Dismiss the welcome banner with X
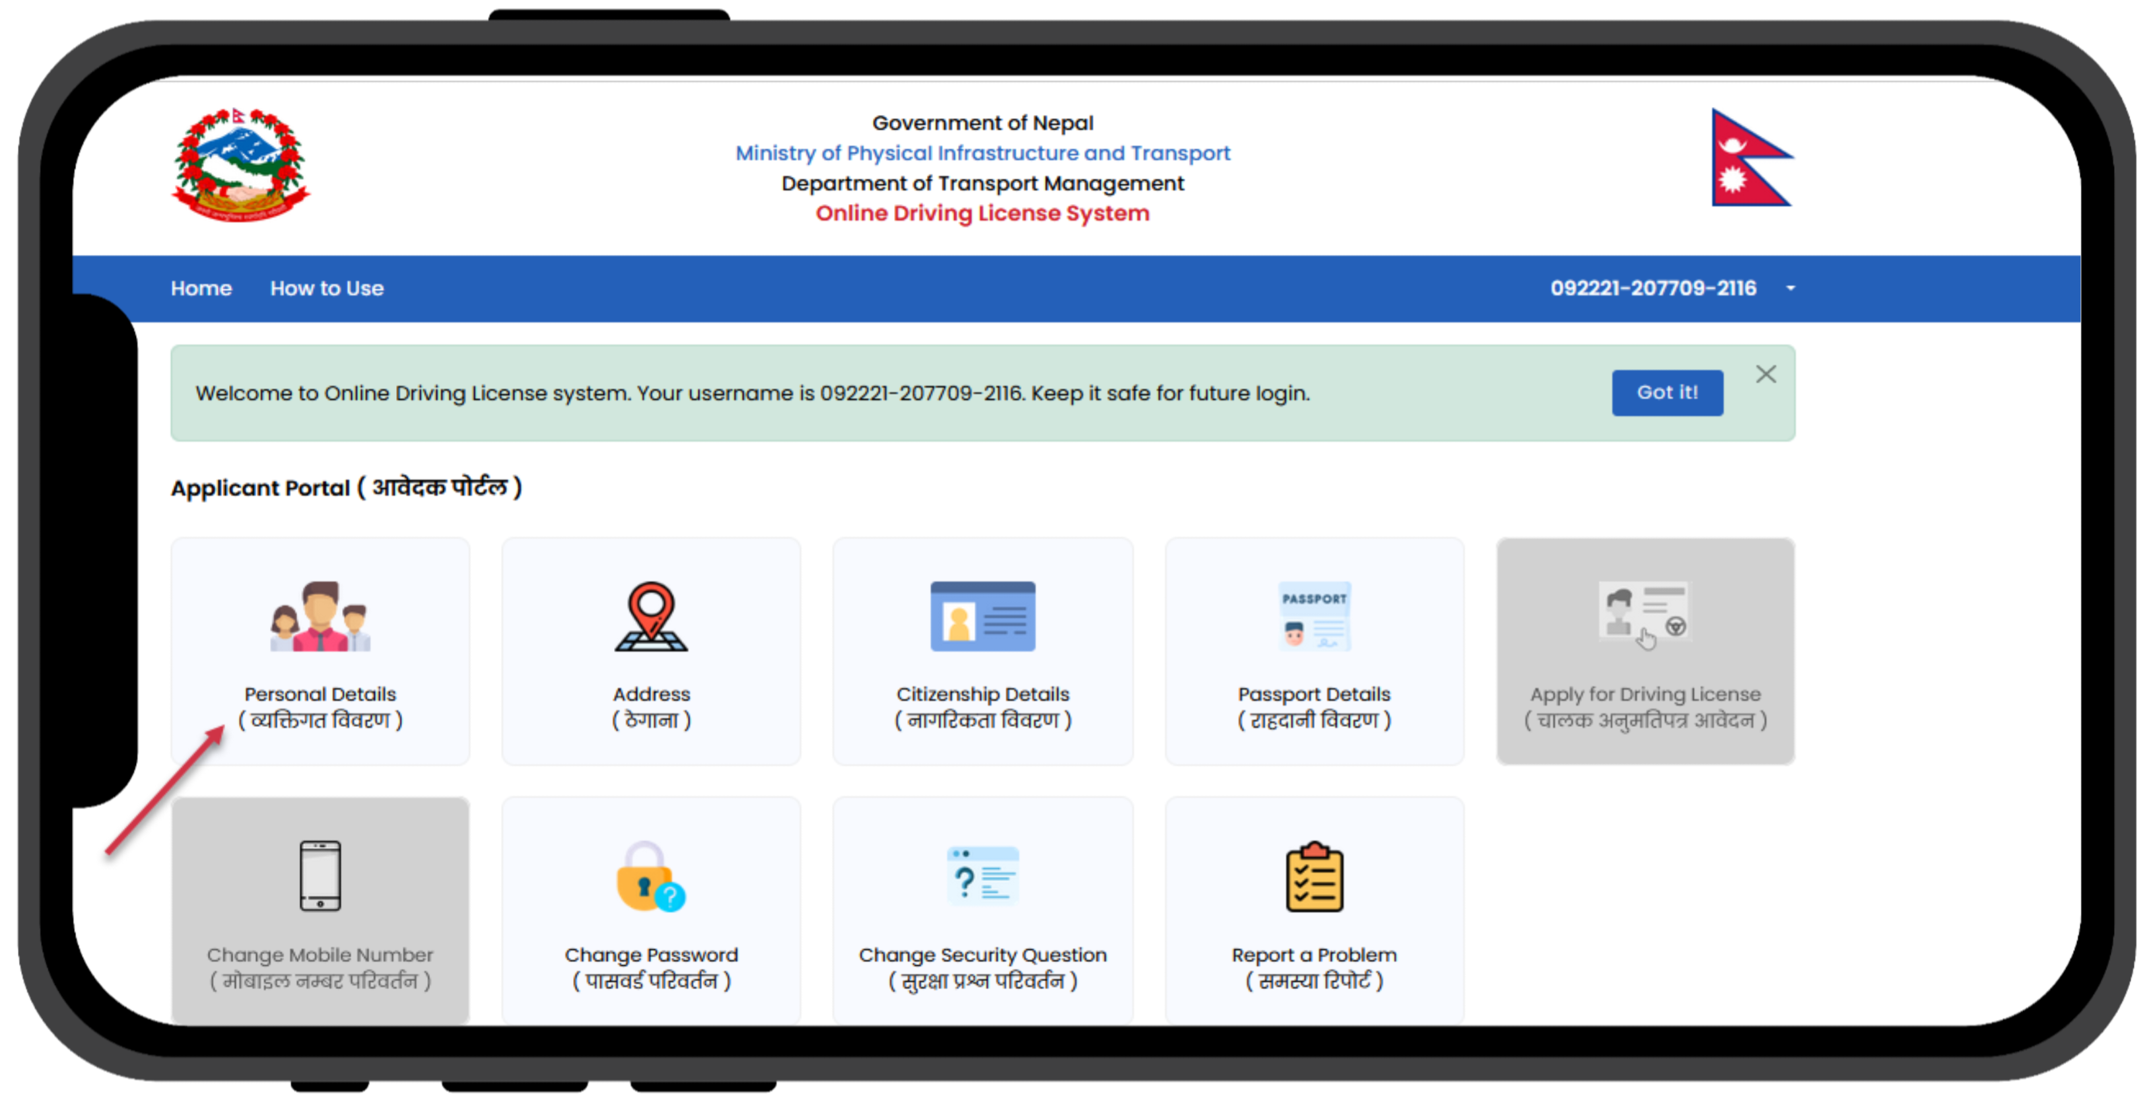This screenshot has height=1094, width=2155. [x=1766, y=374]
